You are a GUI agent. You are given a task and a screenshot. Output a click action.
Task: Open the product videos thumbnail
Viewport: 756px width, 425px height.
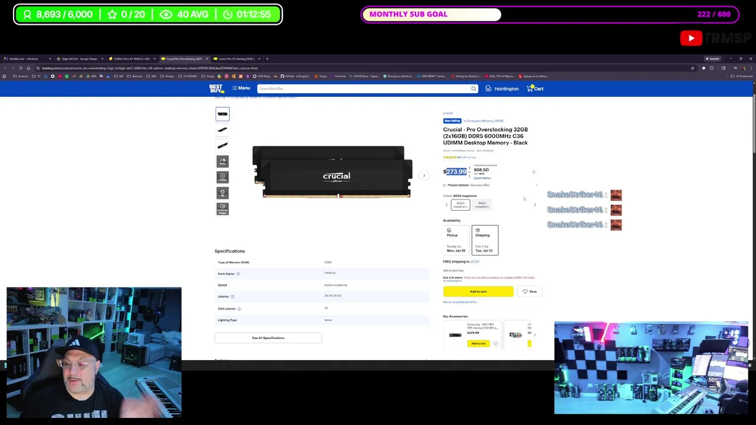point(223,176)
